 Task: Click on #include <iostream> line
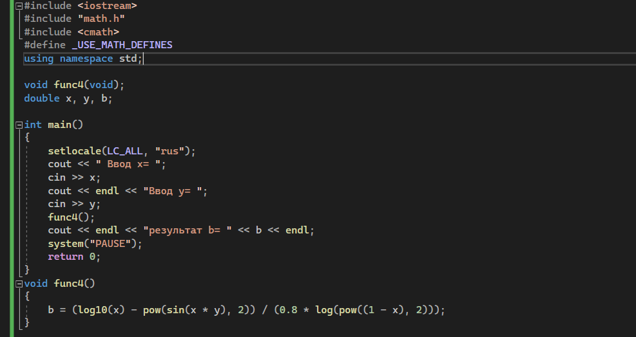coord(81,6)
